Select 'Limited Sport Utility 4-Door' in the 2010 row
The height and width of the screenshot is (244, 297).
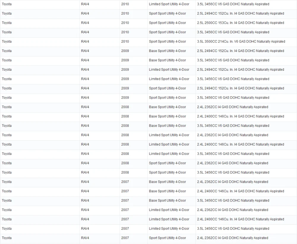point(169,4)
